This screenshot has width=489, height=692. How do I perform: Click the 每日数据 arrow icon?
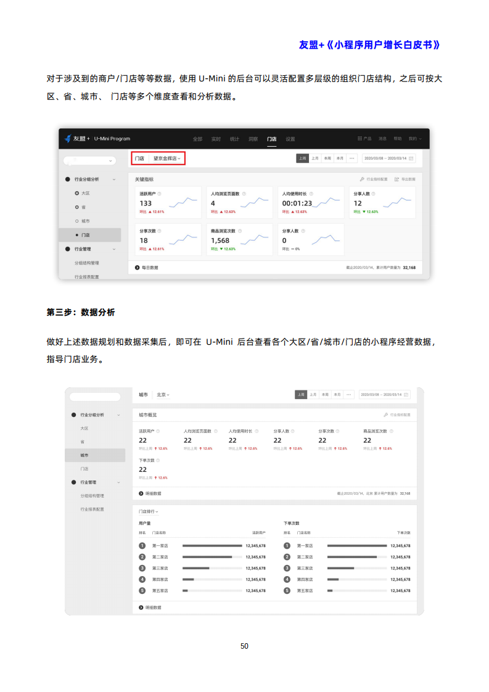(x=137, y=268)
